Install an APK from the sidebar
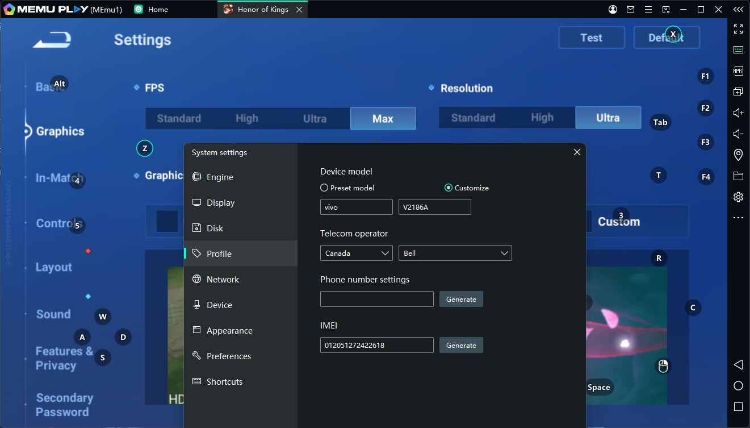750x428 pixels. 738,71
